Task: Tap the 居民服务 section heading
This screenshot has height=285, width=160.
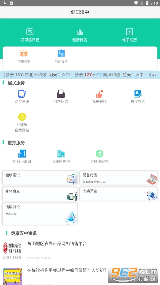Action: pos(16,83)
